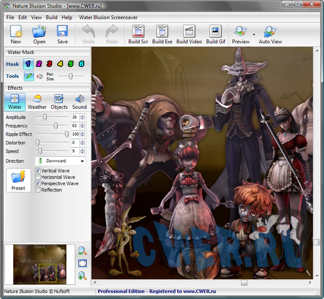Switch to the Weather effects tab
This screenshot has height=299, width=324.
click(x=37, y=102)
